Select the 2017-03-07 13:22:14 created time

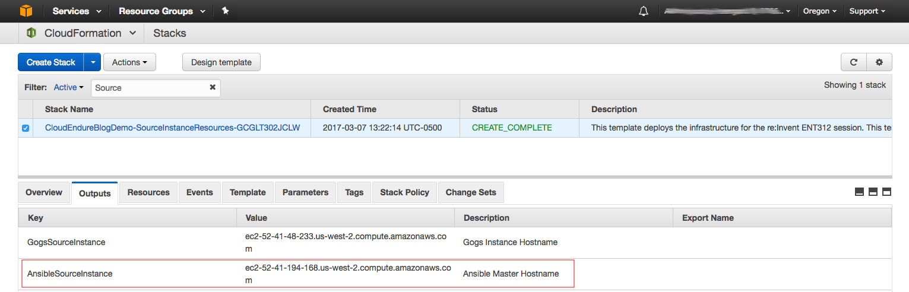(x=382, y=128)
